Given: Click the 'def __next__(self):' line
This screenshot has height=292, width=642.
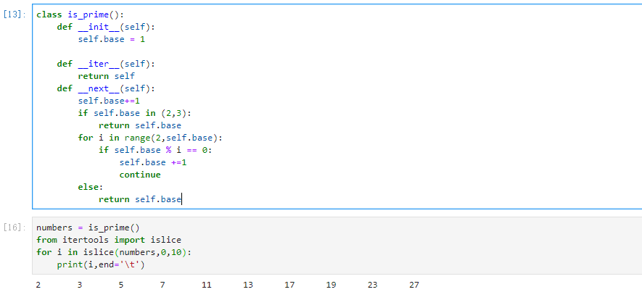Looking at the screenshot, I should [x=106, y=88].
